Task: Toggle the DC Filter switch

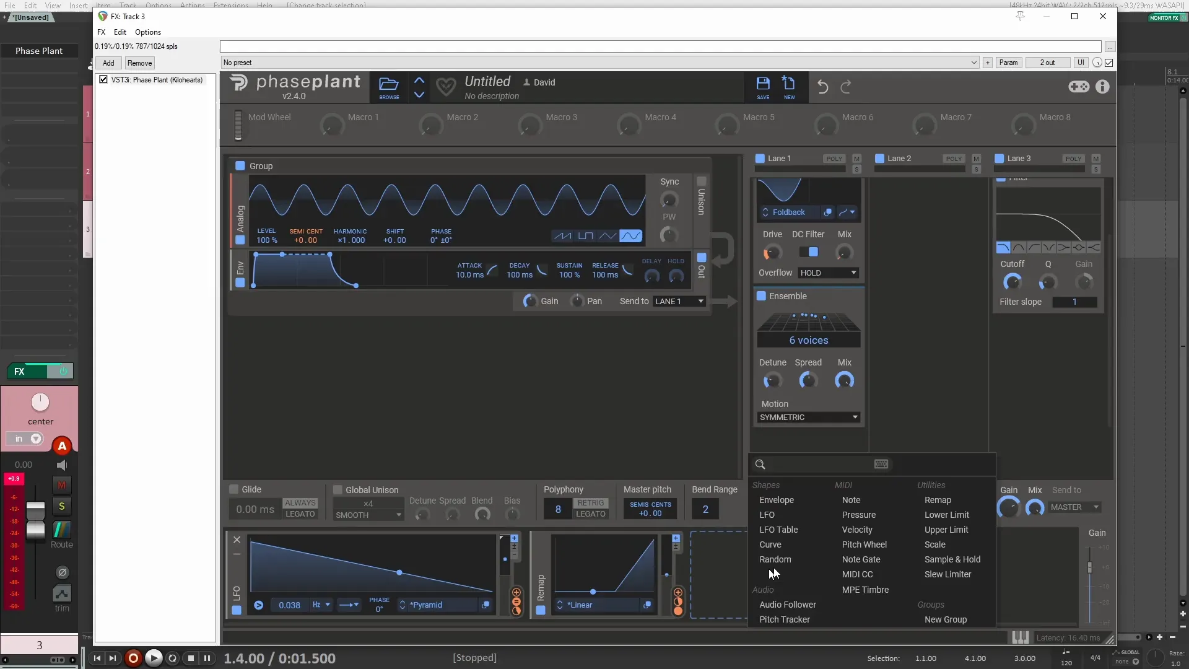Action: (x=809, y=252)
